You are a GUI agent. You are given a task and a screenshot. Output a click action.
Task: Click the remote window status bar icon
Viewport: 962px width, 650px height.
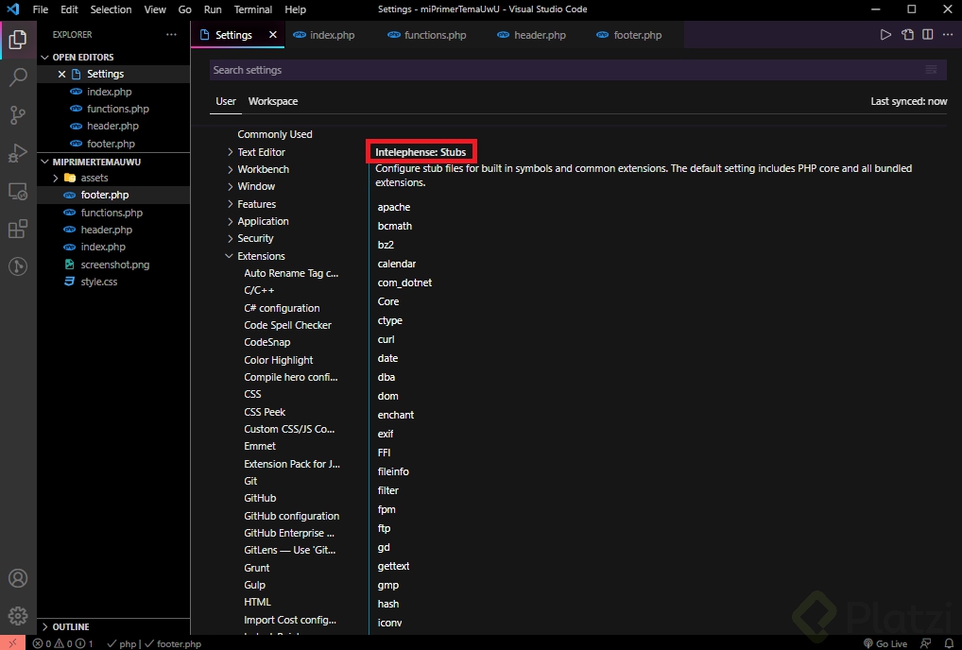pos(12,643)
